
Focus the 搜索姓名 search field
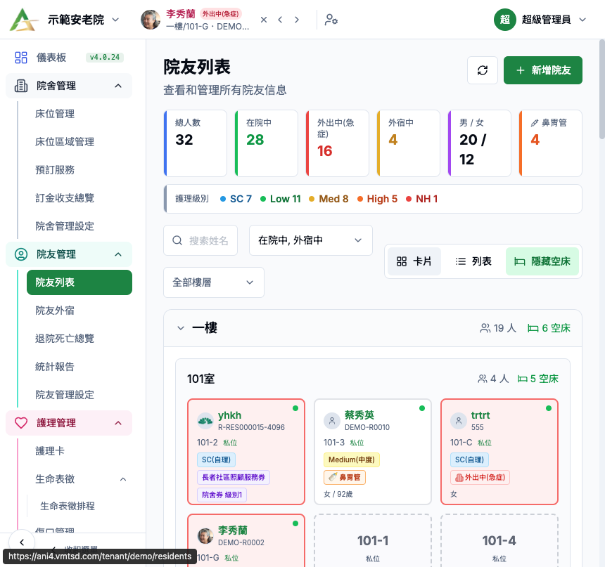point(200,240)
